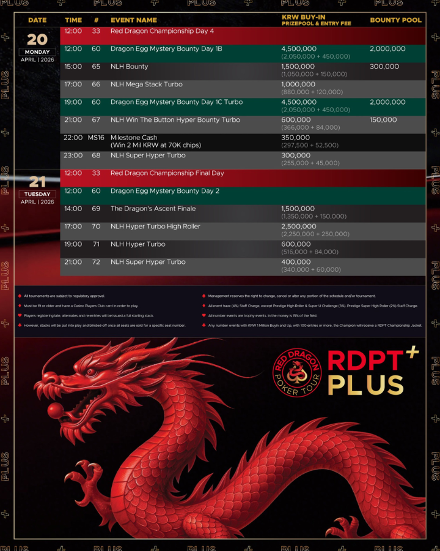Click the bullet icon beside Management reserves note
This screenshot has width=440, height=551.
(x=203, y=296)
